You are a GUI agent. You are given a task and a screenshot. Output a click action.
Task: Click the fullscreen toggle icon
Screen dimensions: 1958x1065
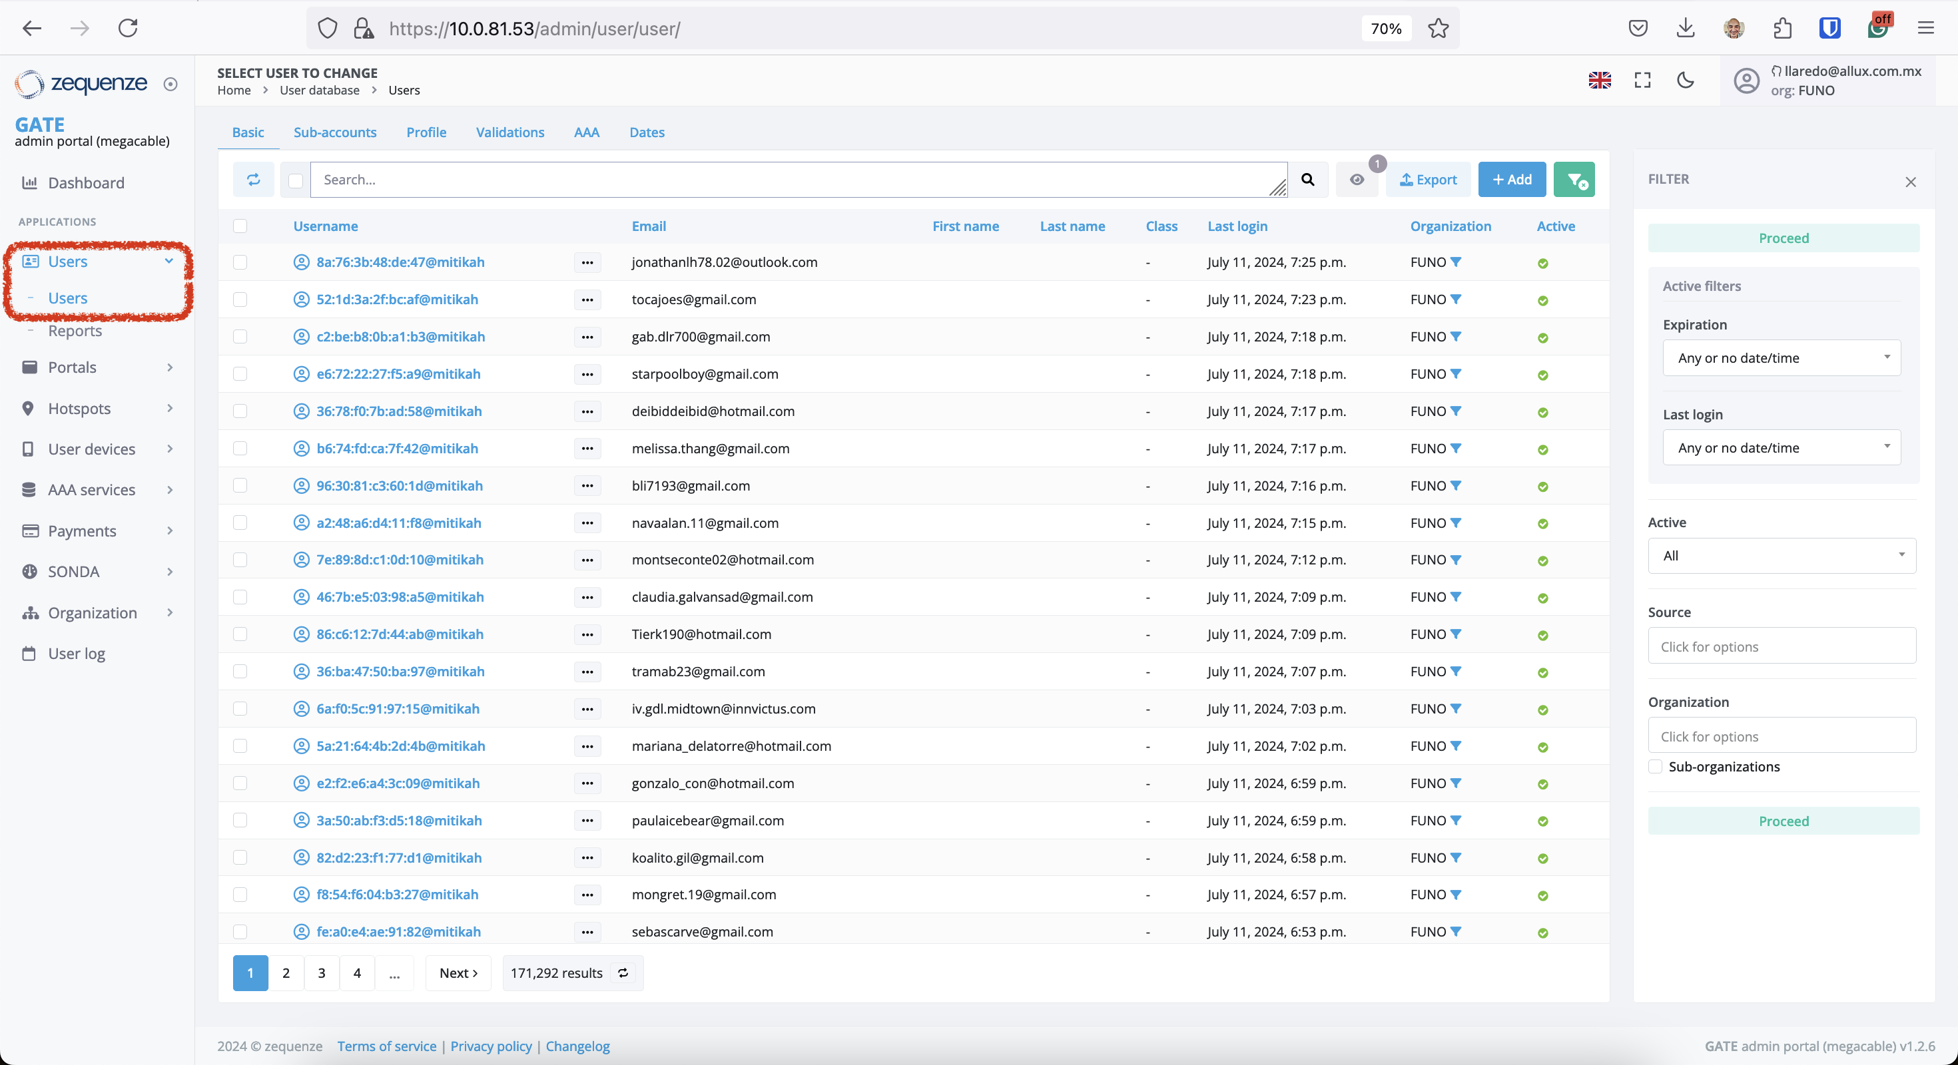(1642, 80)
